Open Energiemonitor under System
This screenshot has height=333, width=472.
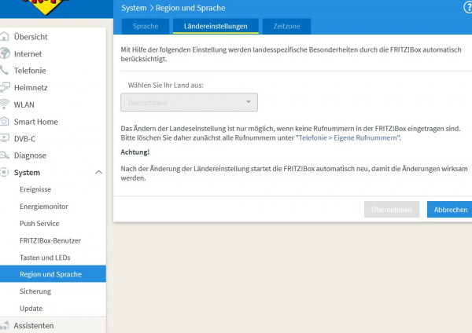44,207
